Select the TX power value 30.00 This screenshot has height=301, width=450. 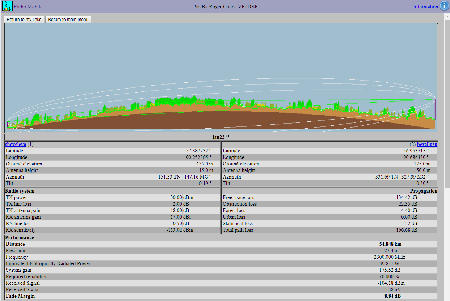click(175, 197)
